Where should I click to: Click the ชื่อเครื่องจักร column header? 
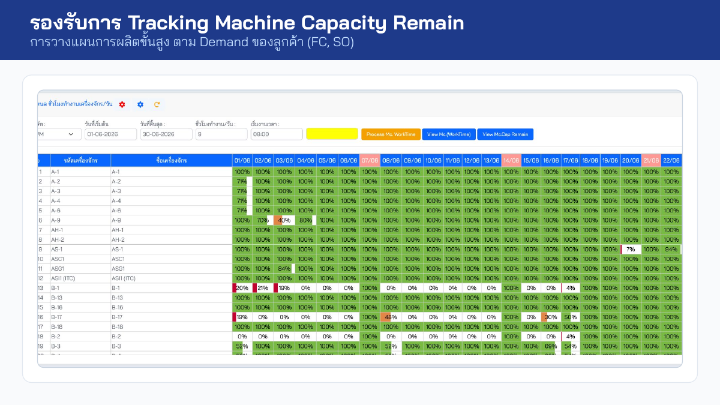(172, 161)
